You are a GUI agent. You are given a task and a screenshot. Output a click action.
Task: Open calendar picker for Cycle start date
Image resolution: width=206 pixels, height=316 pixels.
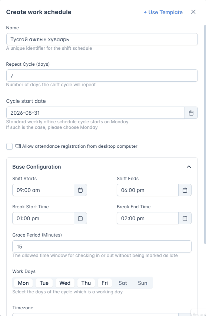tap(191, 113)
